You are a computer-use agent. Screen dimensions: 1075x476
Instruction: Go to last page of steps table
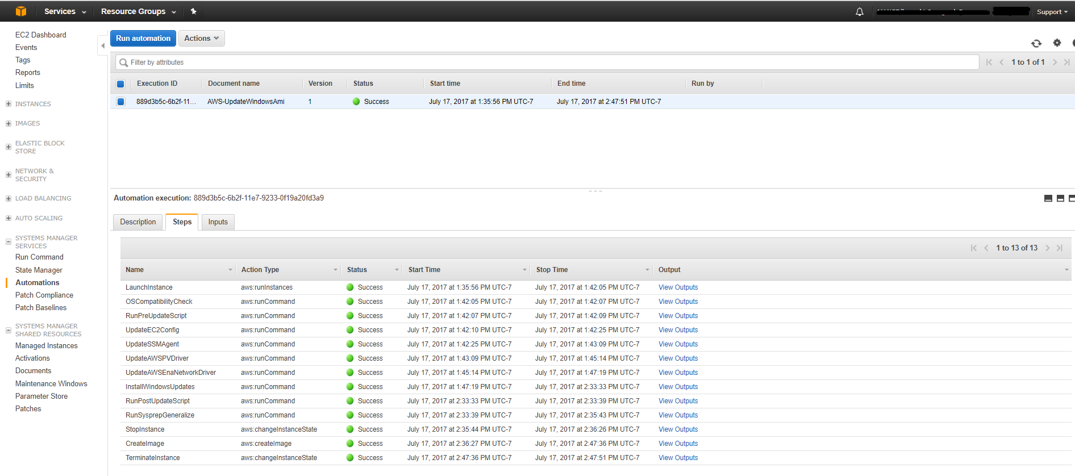click(x=1060, y=248)
